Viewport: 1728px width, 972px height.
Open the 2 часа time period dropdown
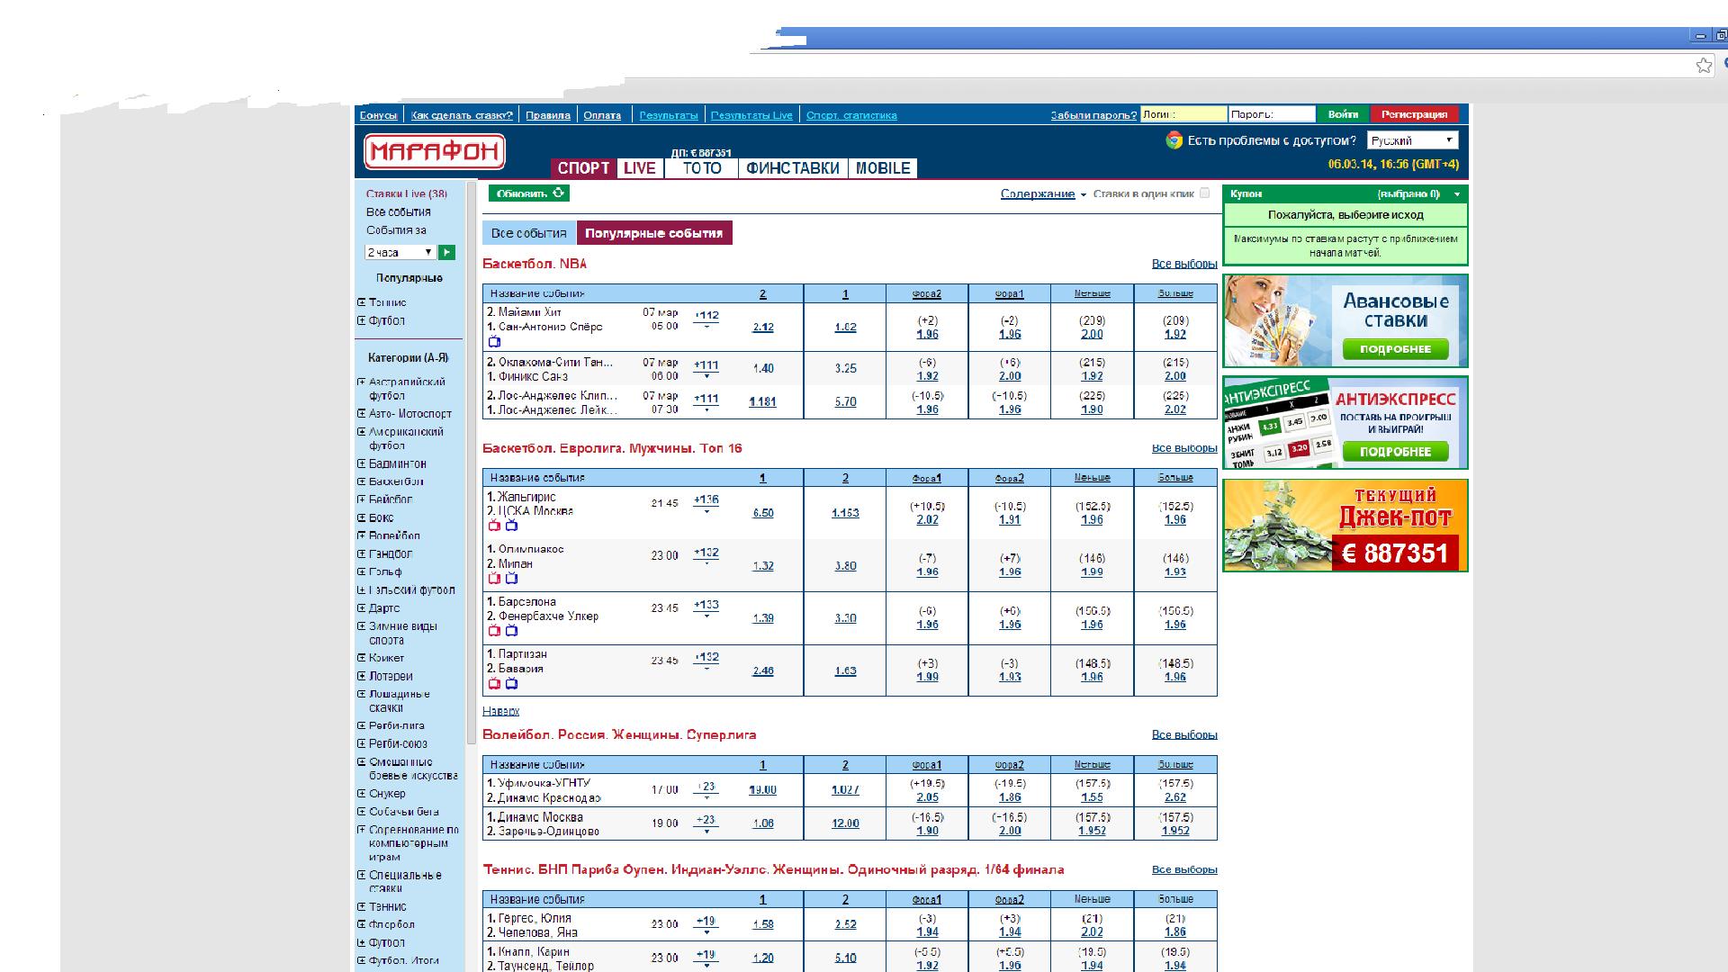(x=400, y=252)
